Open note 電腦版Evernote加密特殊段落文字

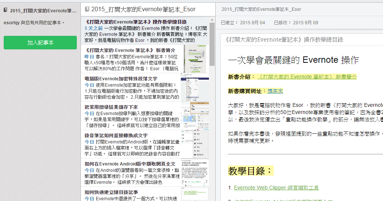click(145, 88)
